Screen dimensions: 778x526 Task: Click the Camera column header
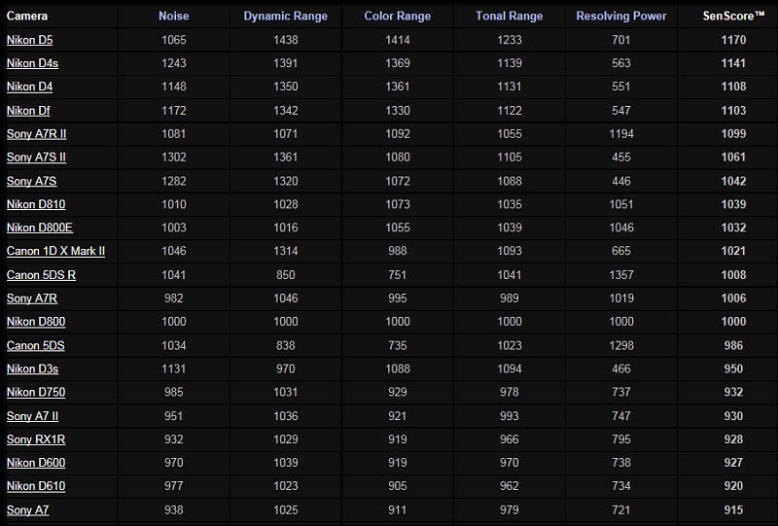[27, 16]
